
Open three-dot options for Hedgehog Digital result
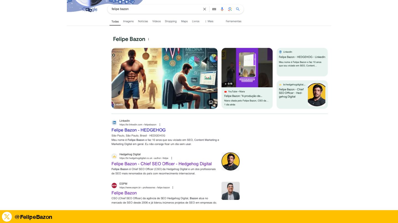coord(172,158)
